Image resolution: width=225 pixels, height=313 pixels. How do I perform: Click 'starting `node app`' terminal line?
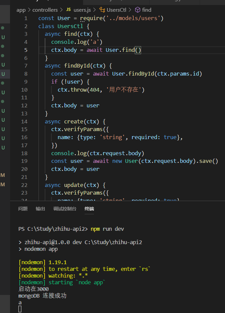(77, 283)
